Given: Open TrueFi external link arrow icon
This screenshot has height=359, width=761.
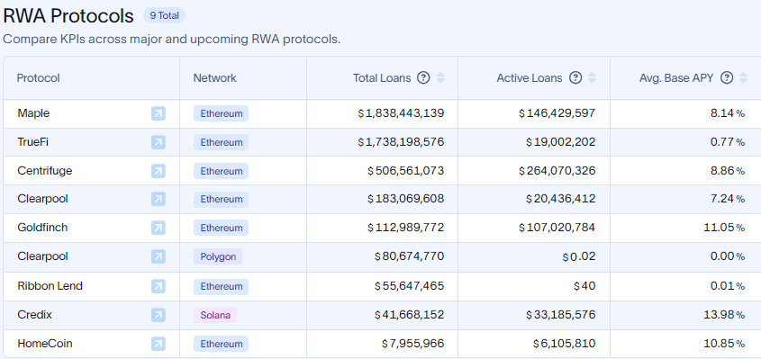Looking at the screenshot, I should (159, 142).
